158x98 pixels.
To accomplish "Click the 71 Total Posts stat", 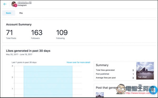I will coord(11,34).
